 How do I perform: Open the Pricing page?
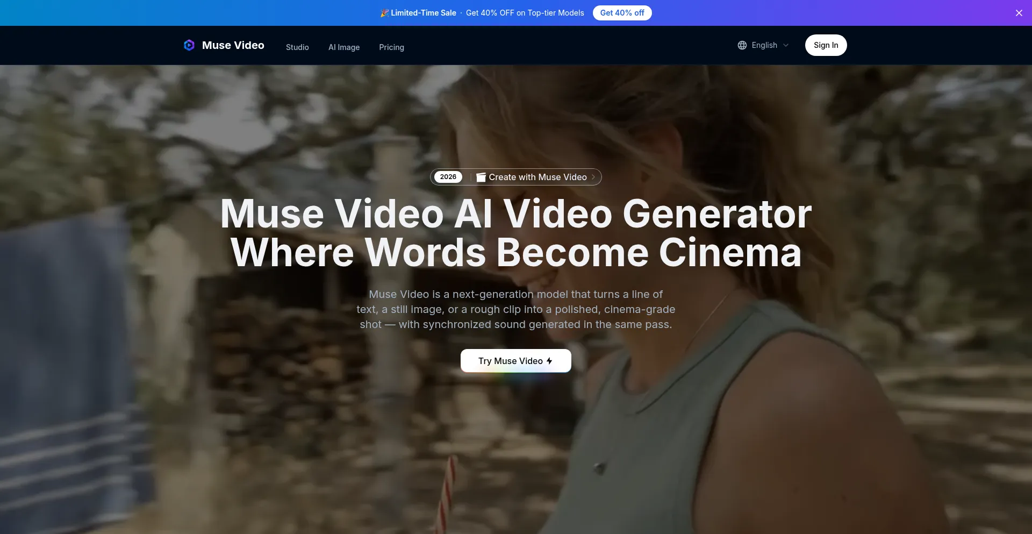coord(391,47)
